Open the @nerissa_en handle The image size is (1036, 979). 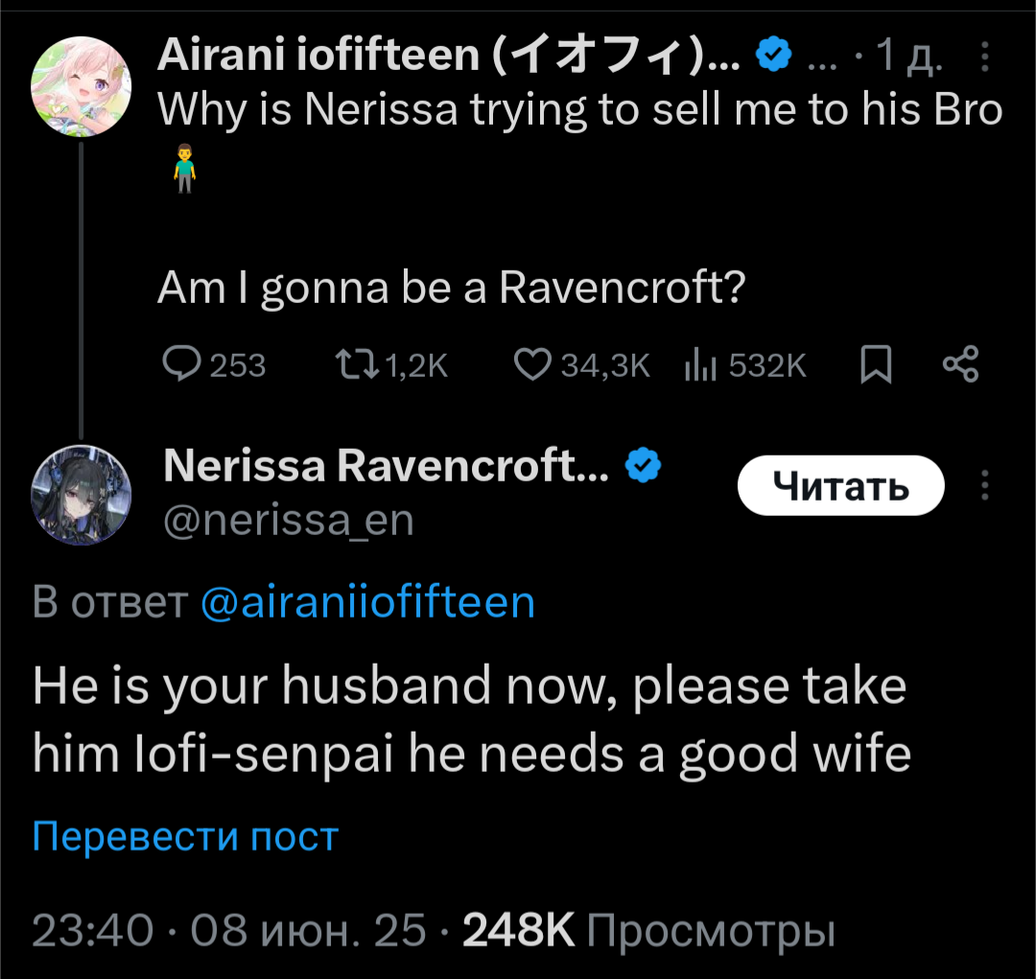(x=289, y=521)
